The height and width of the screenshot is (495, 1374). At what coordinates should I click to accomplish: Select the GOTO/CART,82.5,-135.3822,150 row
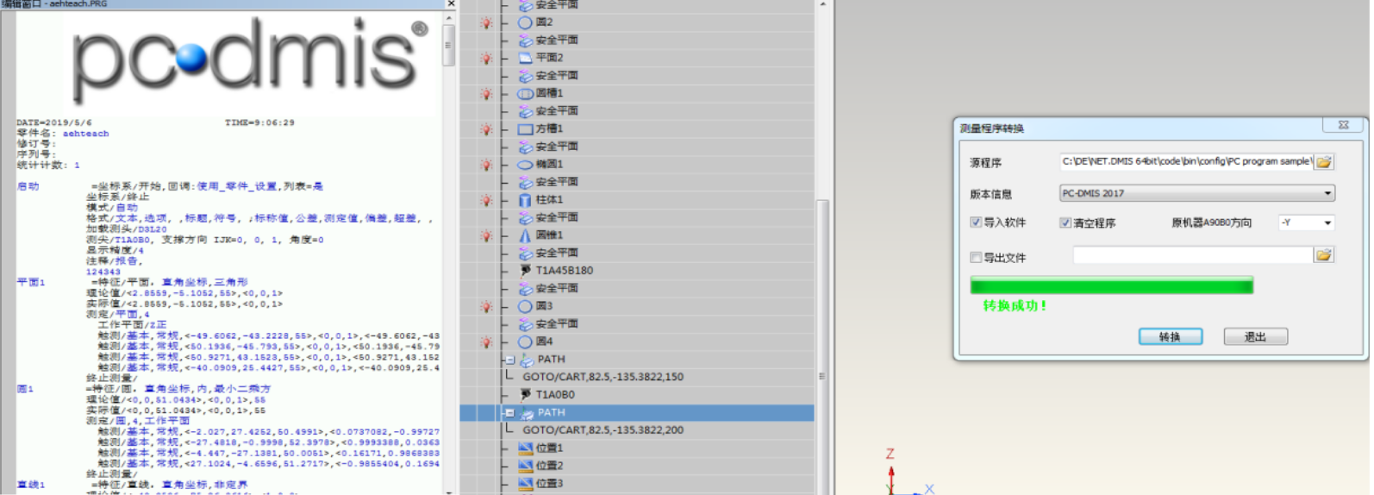pyautogui.click(x=603, y=377)
